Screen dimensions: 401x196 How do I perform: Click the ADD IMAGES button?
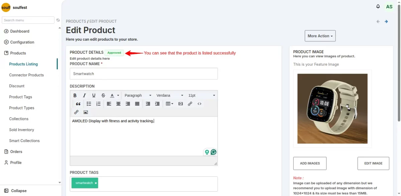click(x=310, y=163)
